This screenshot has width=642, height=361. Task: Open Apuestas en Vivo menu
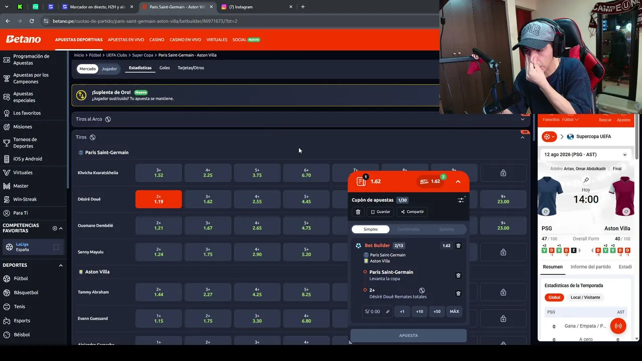pos(126,40)
